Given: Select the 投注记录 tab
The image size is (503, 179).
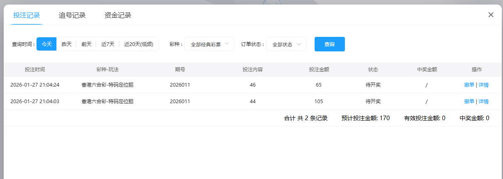Looking at the screenshot, I should [27, 15].
